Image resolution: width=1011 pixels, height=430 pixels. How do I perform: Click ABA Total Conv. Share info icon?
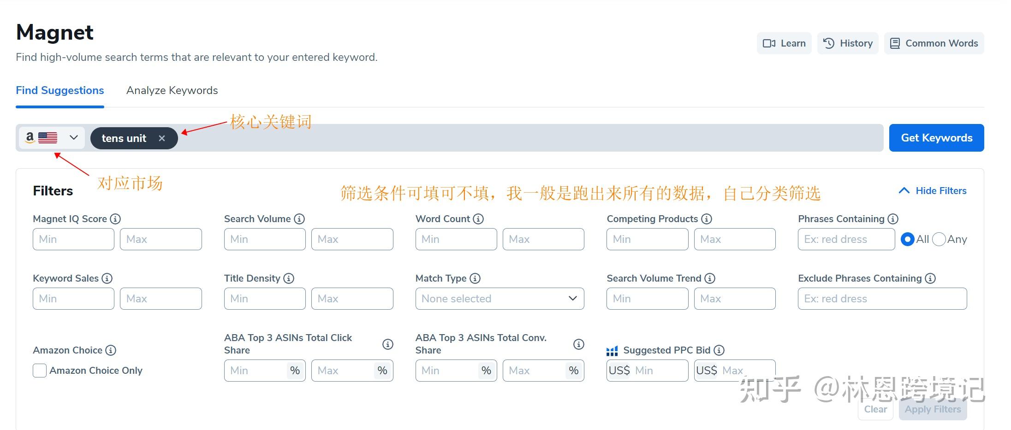click(x=579, y=344)
